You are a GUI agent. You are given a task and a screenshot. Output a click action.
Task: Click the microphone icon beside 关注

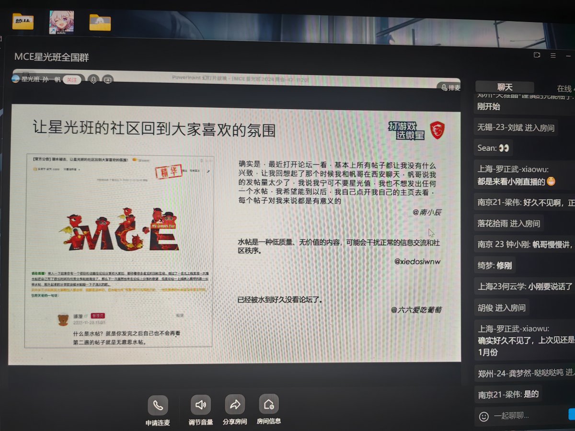93,80
